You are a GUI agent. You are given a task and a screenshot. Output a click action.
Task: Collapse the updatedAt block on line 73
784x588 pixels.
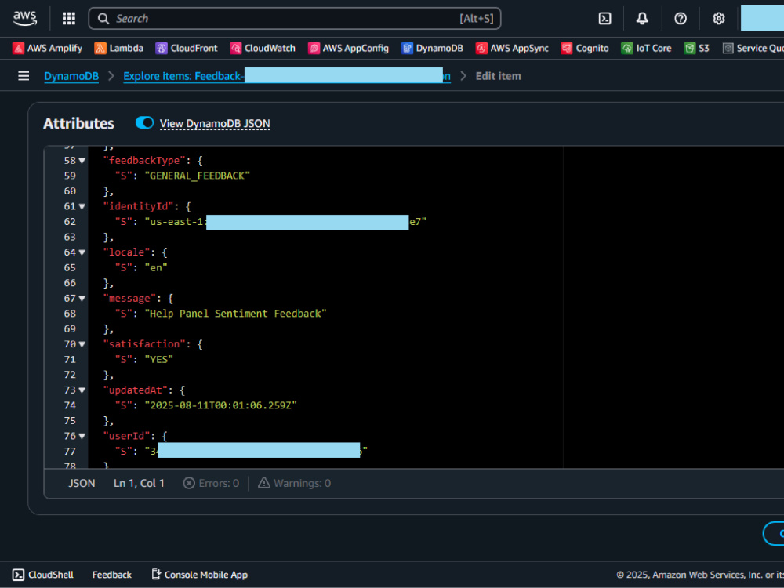click(82, 390)
